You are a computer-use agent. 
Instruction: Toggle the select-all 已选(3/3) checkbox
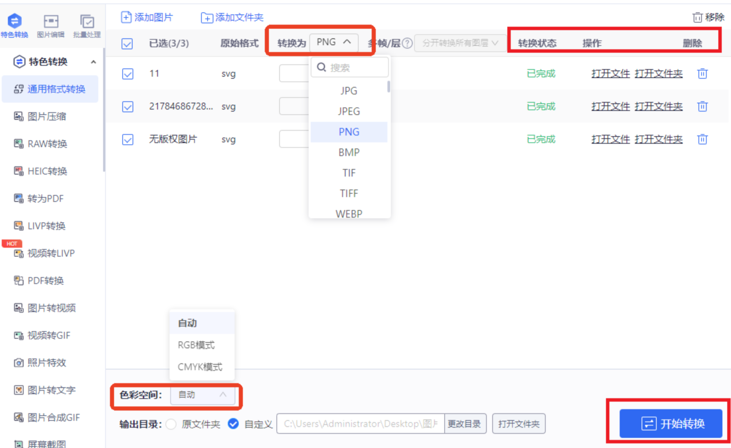[127, 43]
